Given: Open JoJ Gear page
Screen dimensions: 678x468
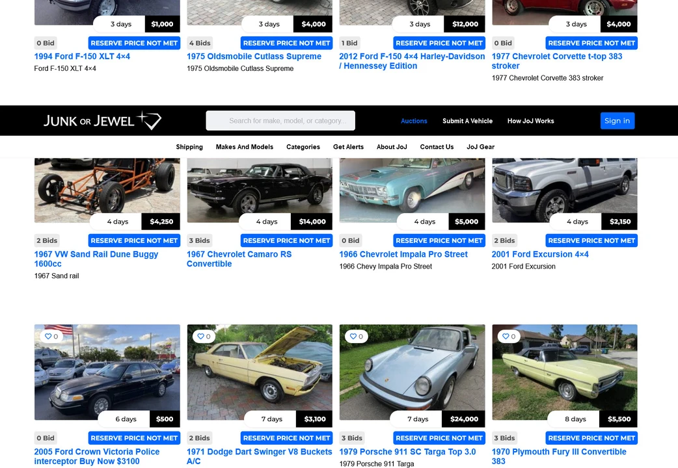Looking at the screenshot, I should pyautogui.click(x=480, y=147).
